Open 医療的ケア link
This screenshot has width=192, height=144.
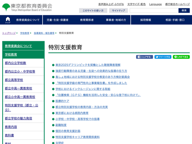click(x=62, y=101)
